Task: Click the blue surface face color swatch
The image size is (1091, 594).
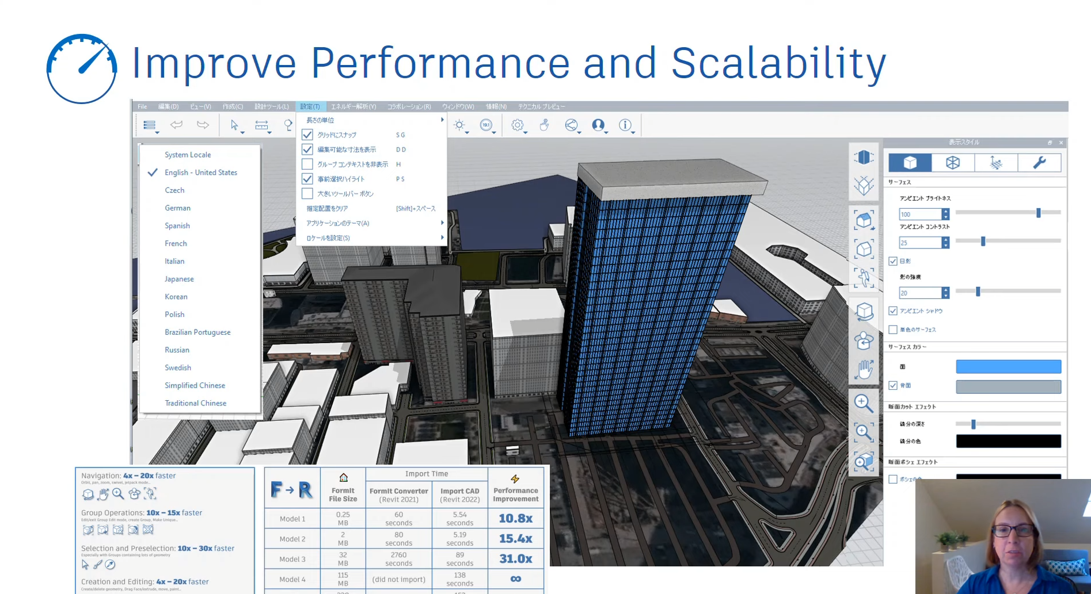Action: point(1008,367)
